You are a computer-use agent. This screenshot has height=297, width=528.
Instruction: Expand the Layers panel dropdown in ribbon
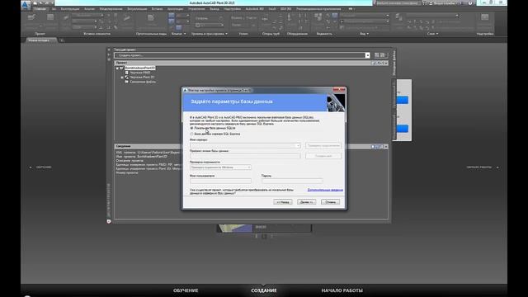(437, 34)
